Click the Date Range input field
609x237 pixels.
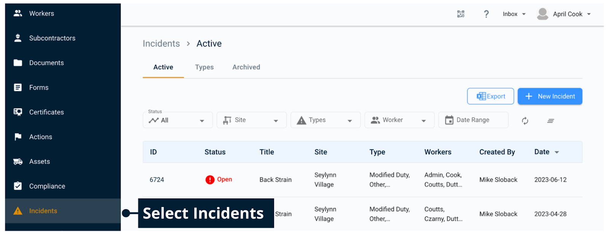point(473,120)
